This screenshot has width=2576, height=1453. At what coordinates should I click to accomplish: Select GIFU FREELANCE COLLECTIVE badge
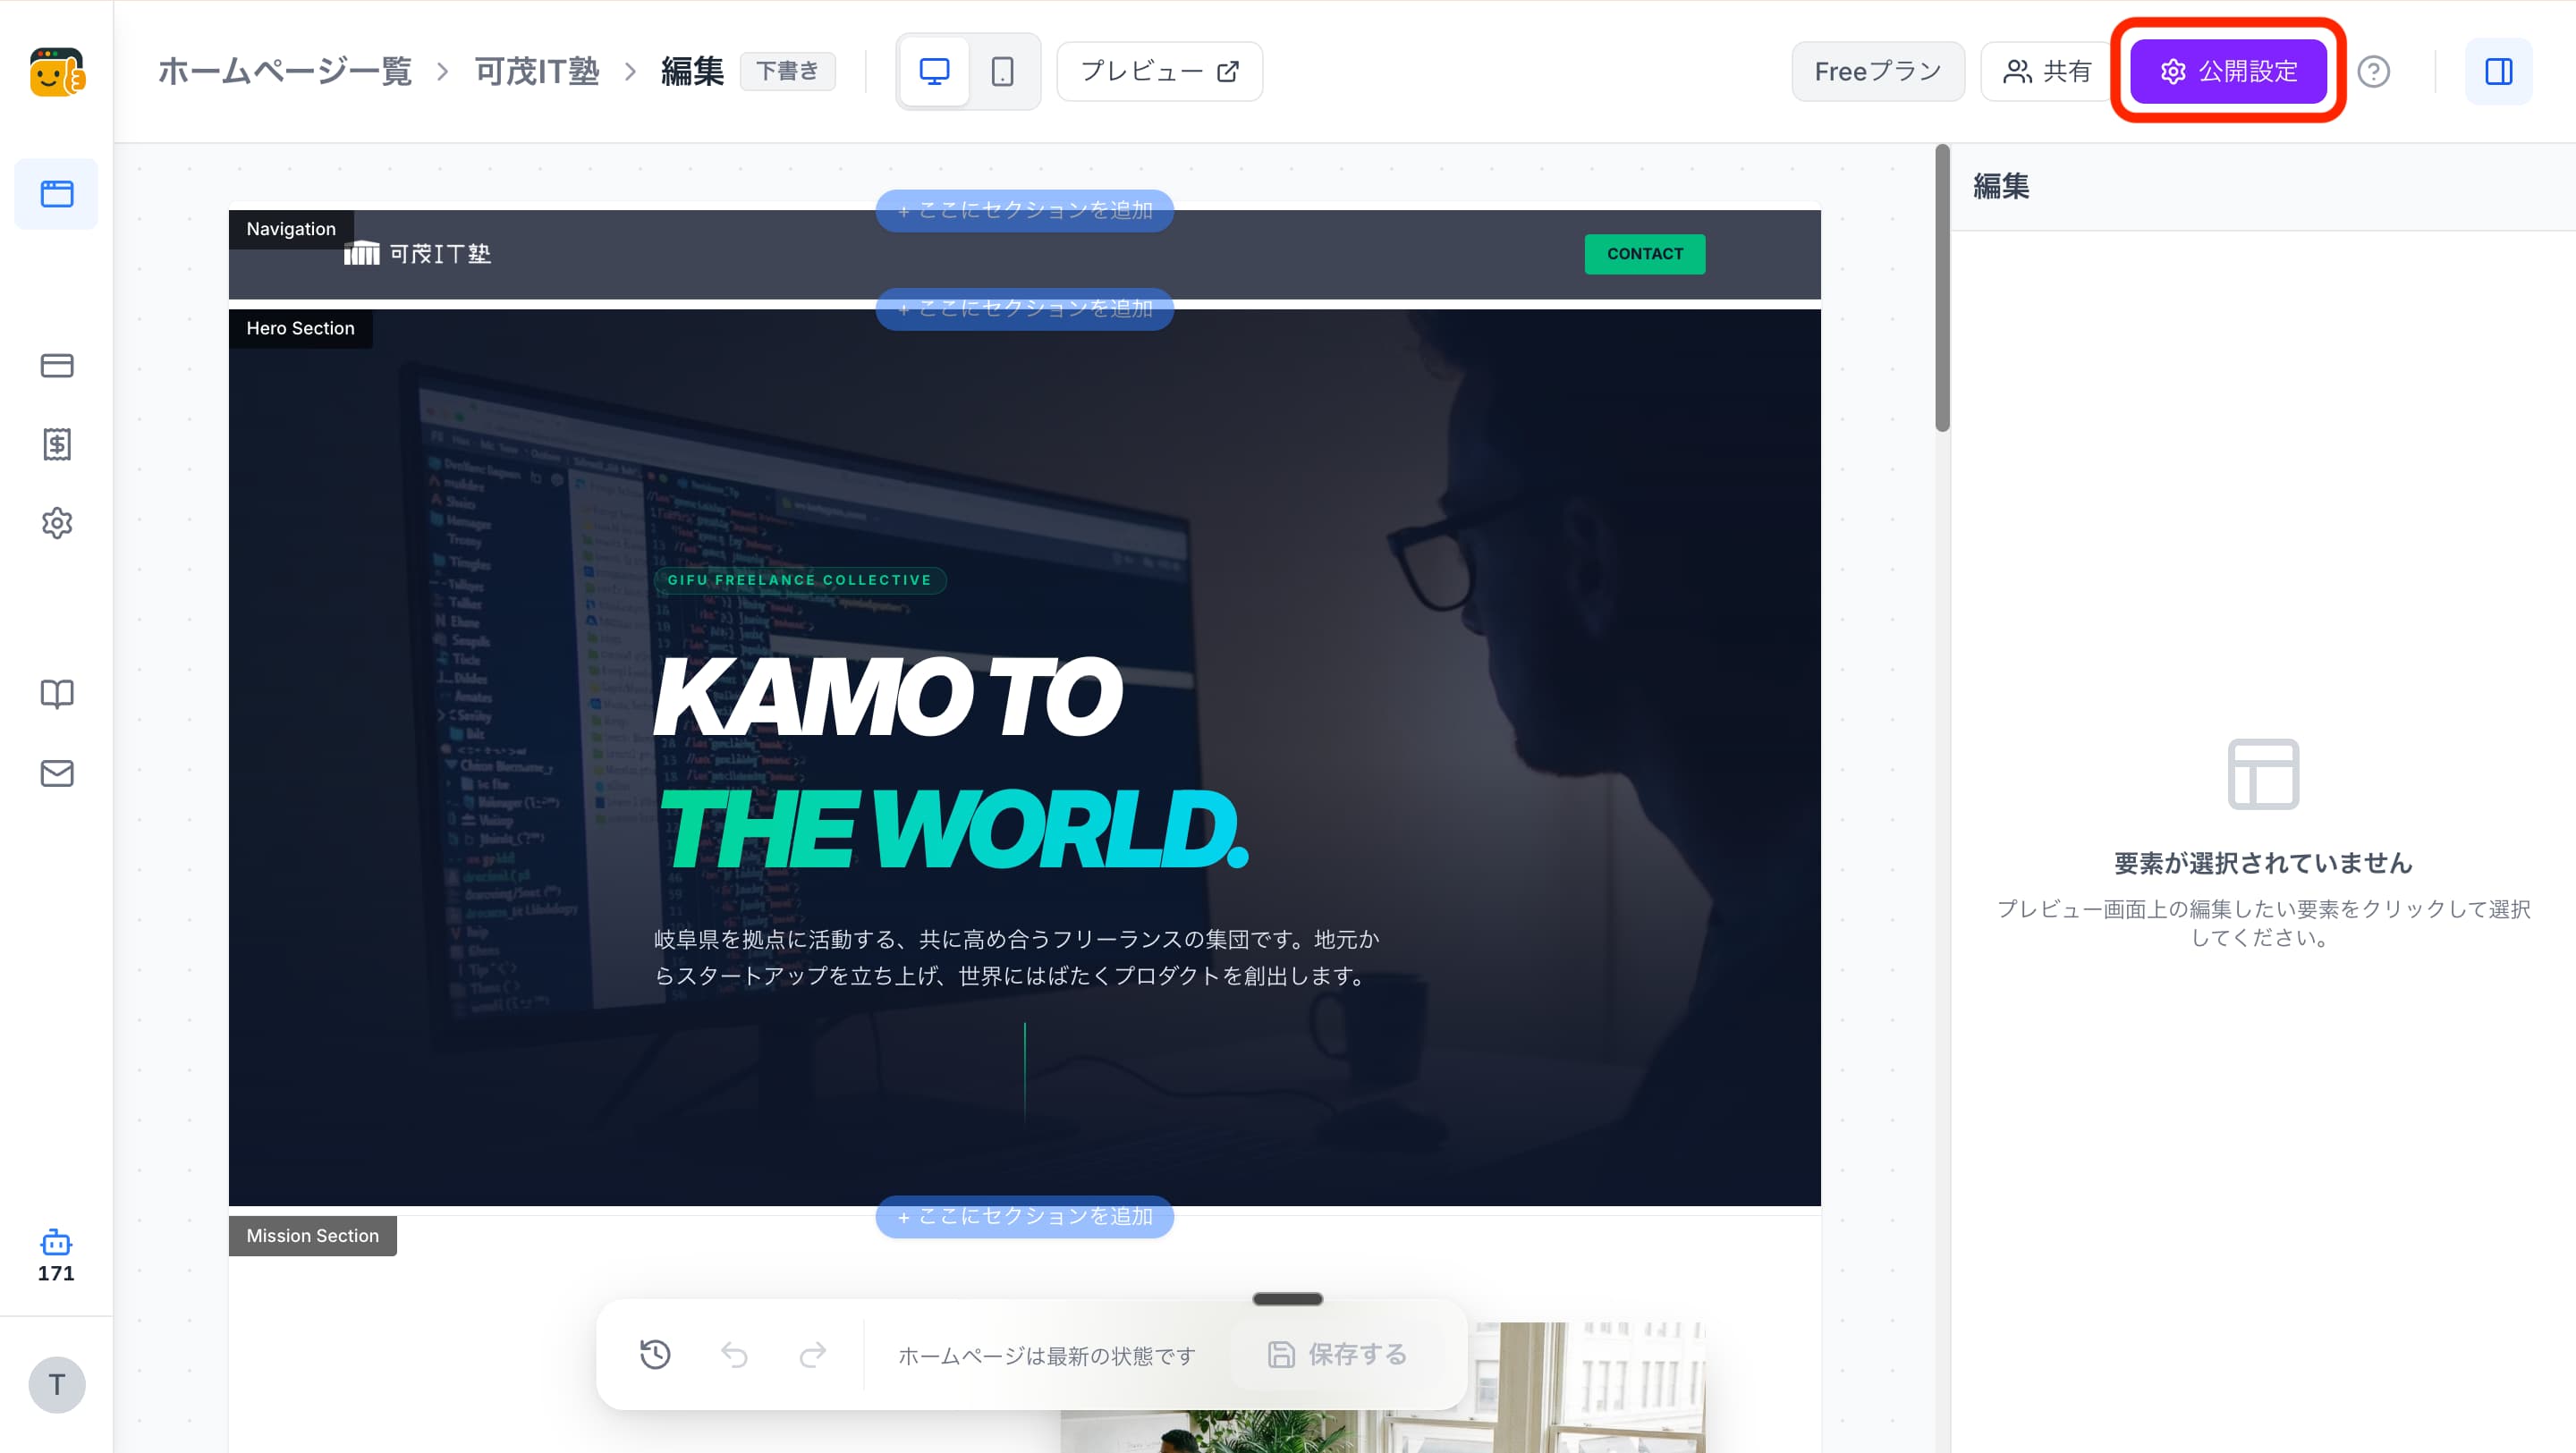click(800, 580)
